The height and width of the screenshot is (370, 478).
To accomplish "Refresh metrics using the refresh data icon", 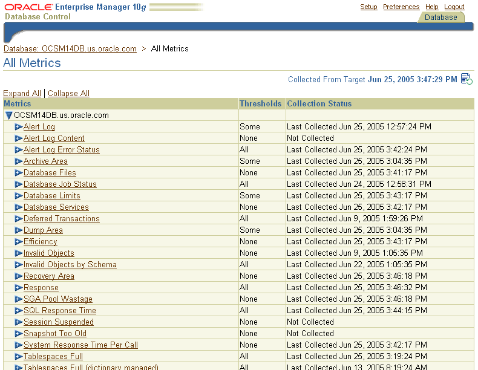I will coord(467,79).
